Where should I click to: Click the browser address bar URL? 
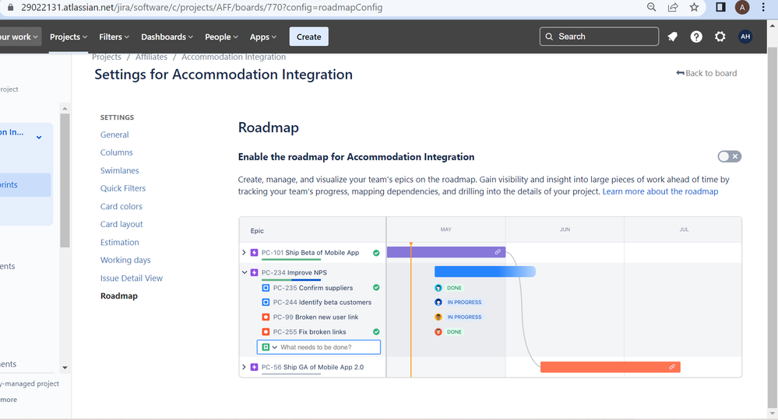pos(202,8)
